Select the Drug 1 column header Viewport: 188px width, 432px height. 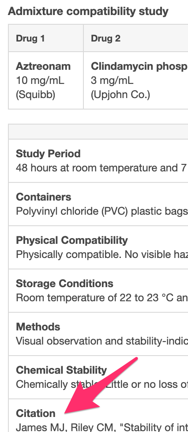point(30,38)
